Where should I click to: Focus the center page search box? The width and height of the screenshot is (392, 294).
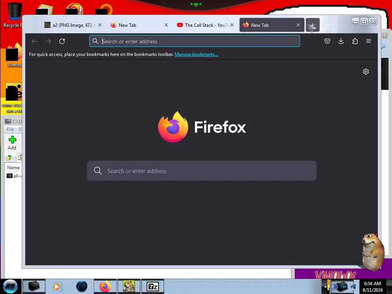pos(202,171)
